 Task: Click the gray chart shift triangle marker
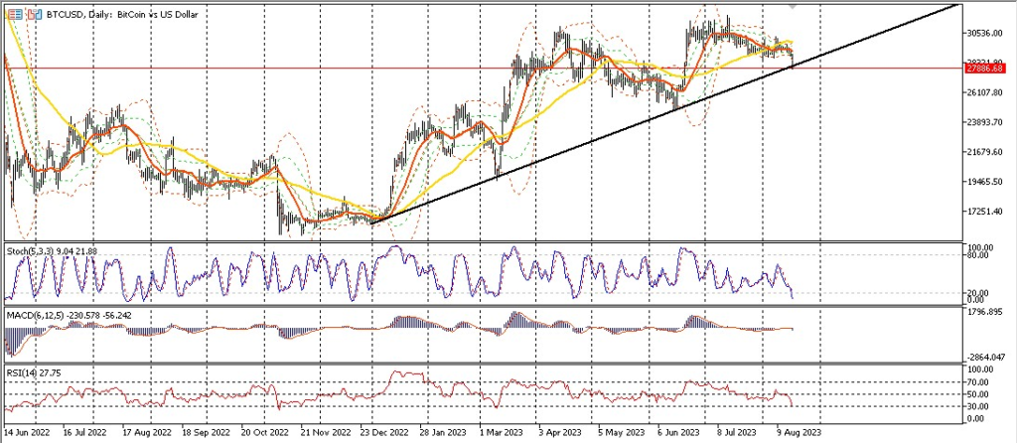point(792,7)
